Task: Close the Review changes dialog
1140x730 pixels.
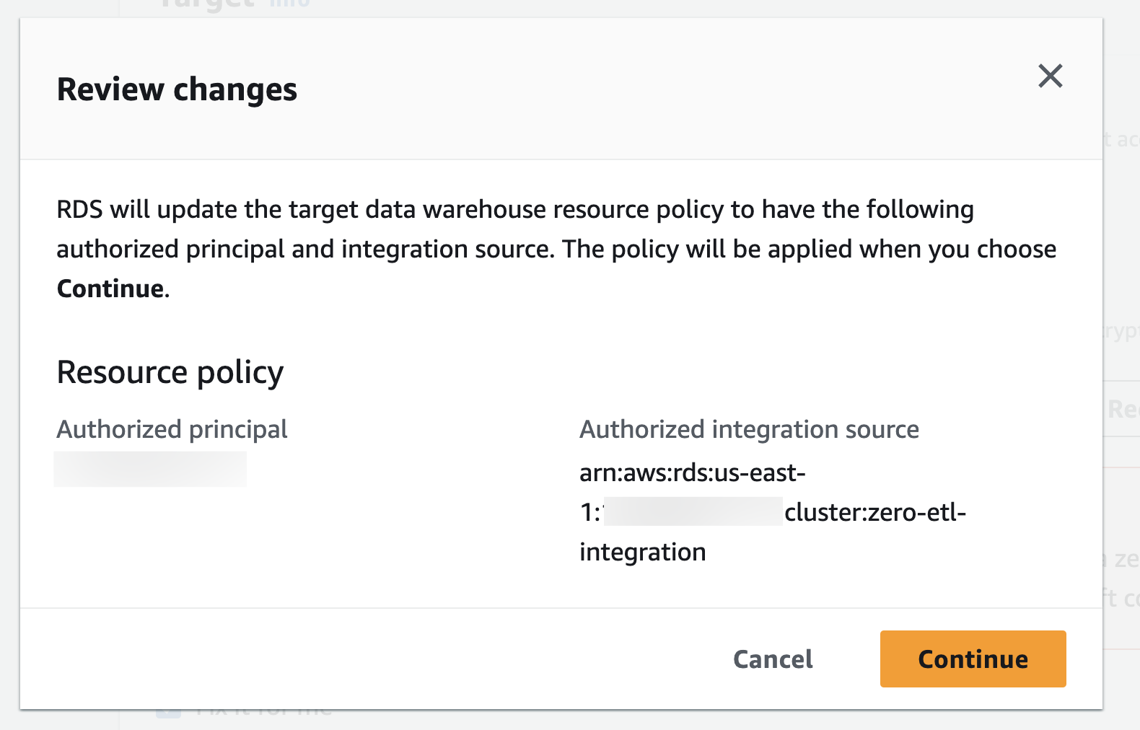Action: coord(1050,76)
